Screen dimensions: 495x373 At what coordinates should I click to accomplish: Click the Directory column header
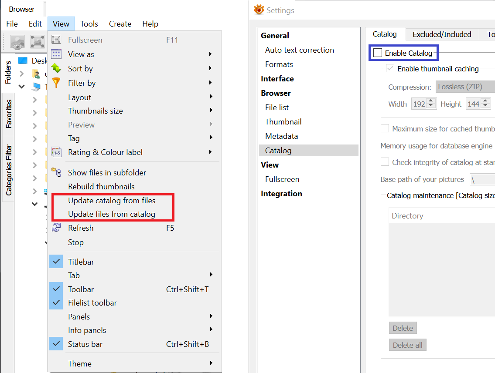click(x=442, y=216)
